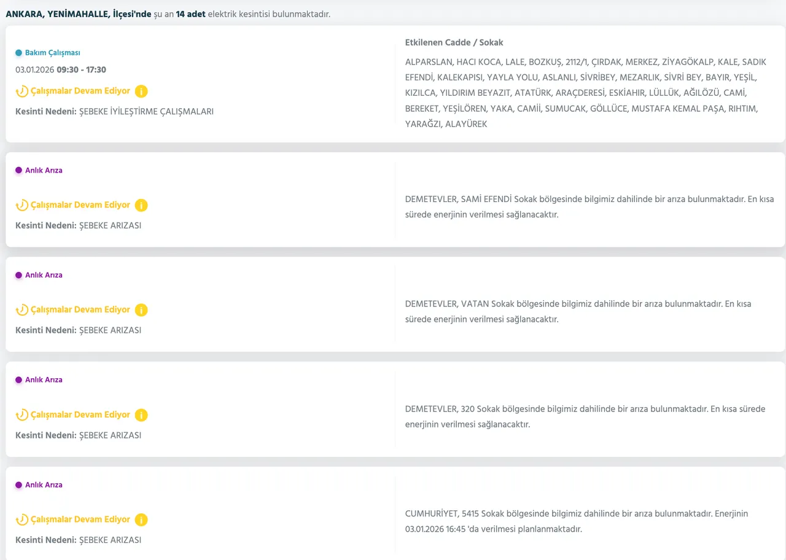Click the clock icon in the SAMİ EFENDİ card
The image size is (786, 560).
coord(22,205)
